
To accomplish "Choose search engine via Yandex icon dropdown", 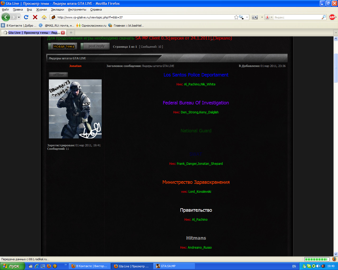I will 269,17.
